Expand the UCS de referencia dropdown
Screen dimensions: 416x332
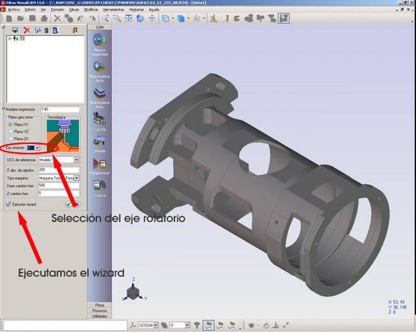[77, 159]
